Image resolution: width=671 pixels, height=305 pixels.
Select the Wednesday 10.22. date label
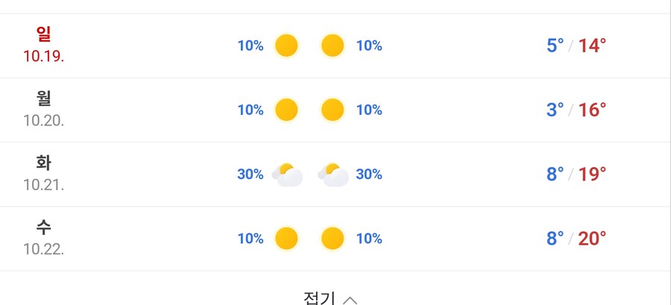pyautogui.click(x=43, y=248)
